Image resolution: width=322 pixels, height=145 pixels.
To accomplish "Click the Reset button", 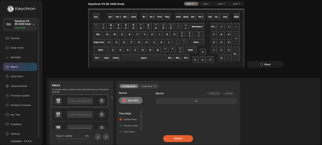I will coord(265,64).
